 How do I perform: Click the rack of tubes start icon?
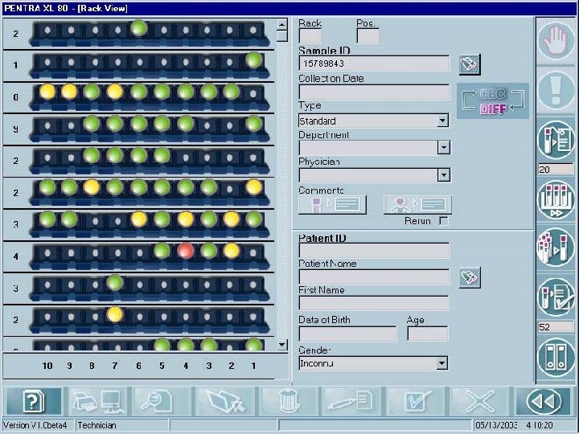click(x=556, y=199)
